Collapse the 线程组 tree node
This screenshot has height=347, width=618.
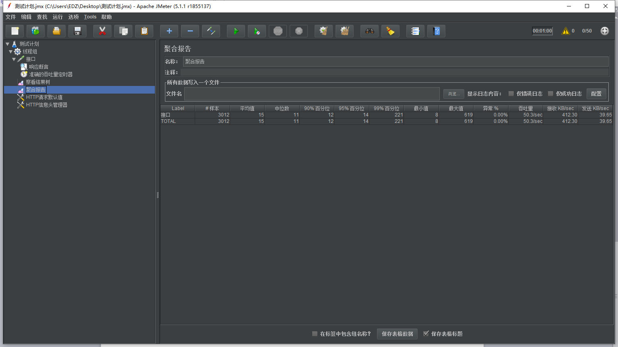(11, 51)
